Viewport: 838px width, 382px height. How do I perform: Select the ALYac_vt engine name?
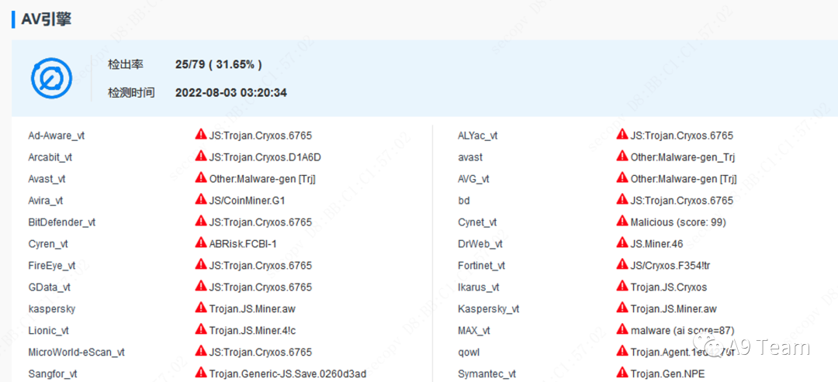pyautogui.click(x=478, y=136)
